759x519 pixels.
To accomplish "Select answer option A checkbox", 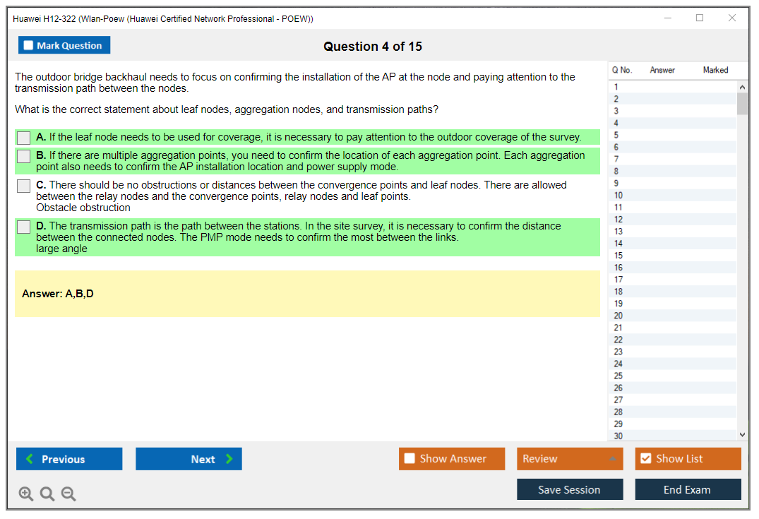I will point(24,138).
